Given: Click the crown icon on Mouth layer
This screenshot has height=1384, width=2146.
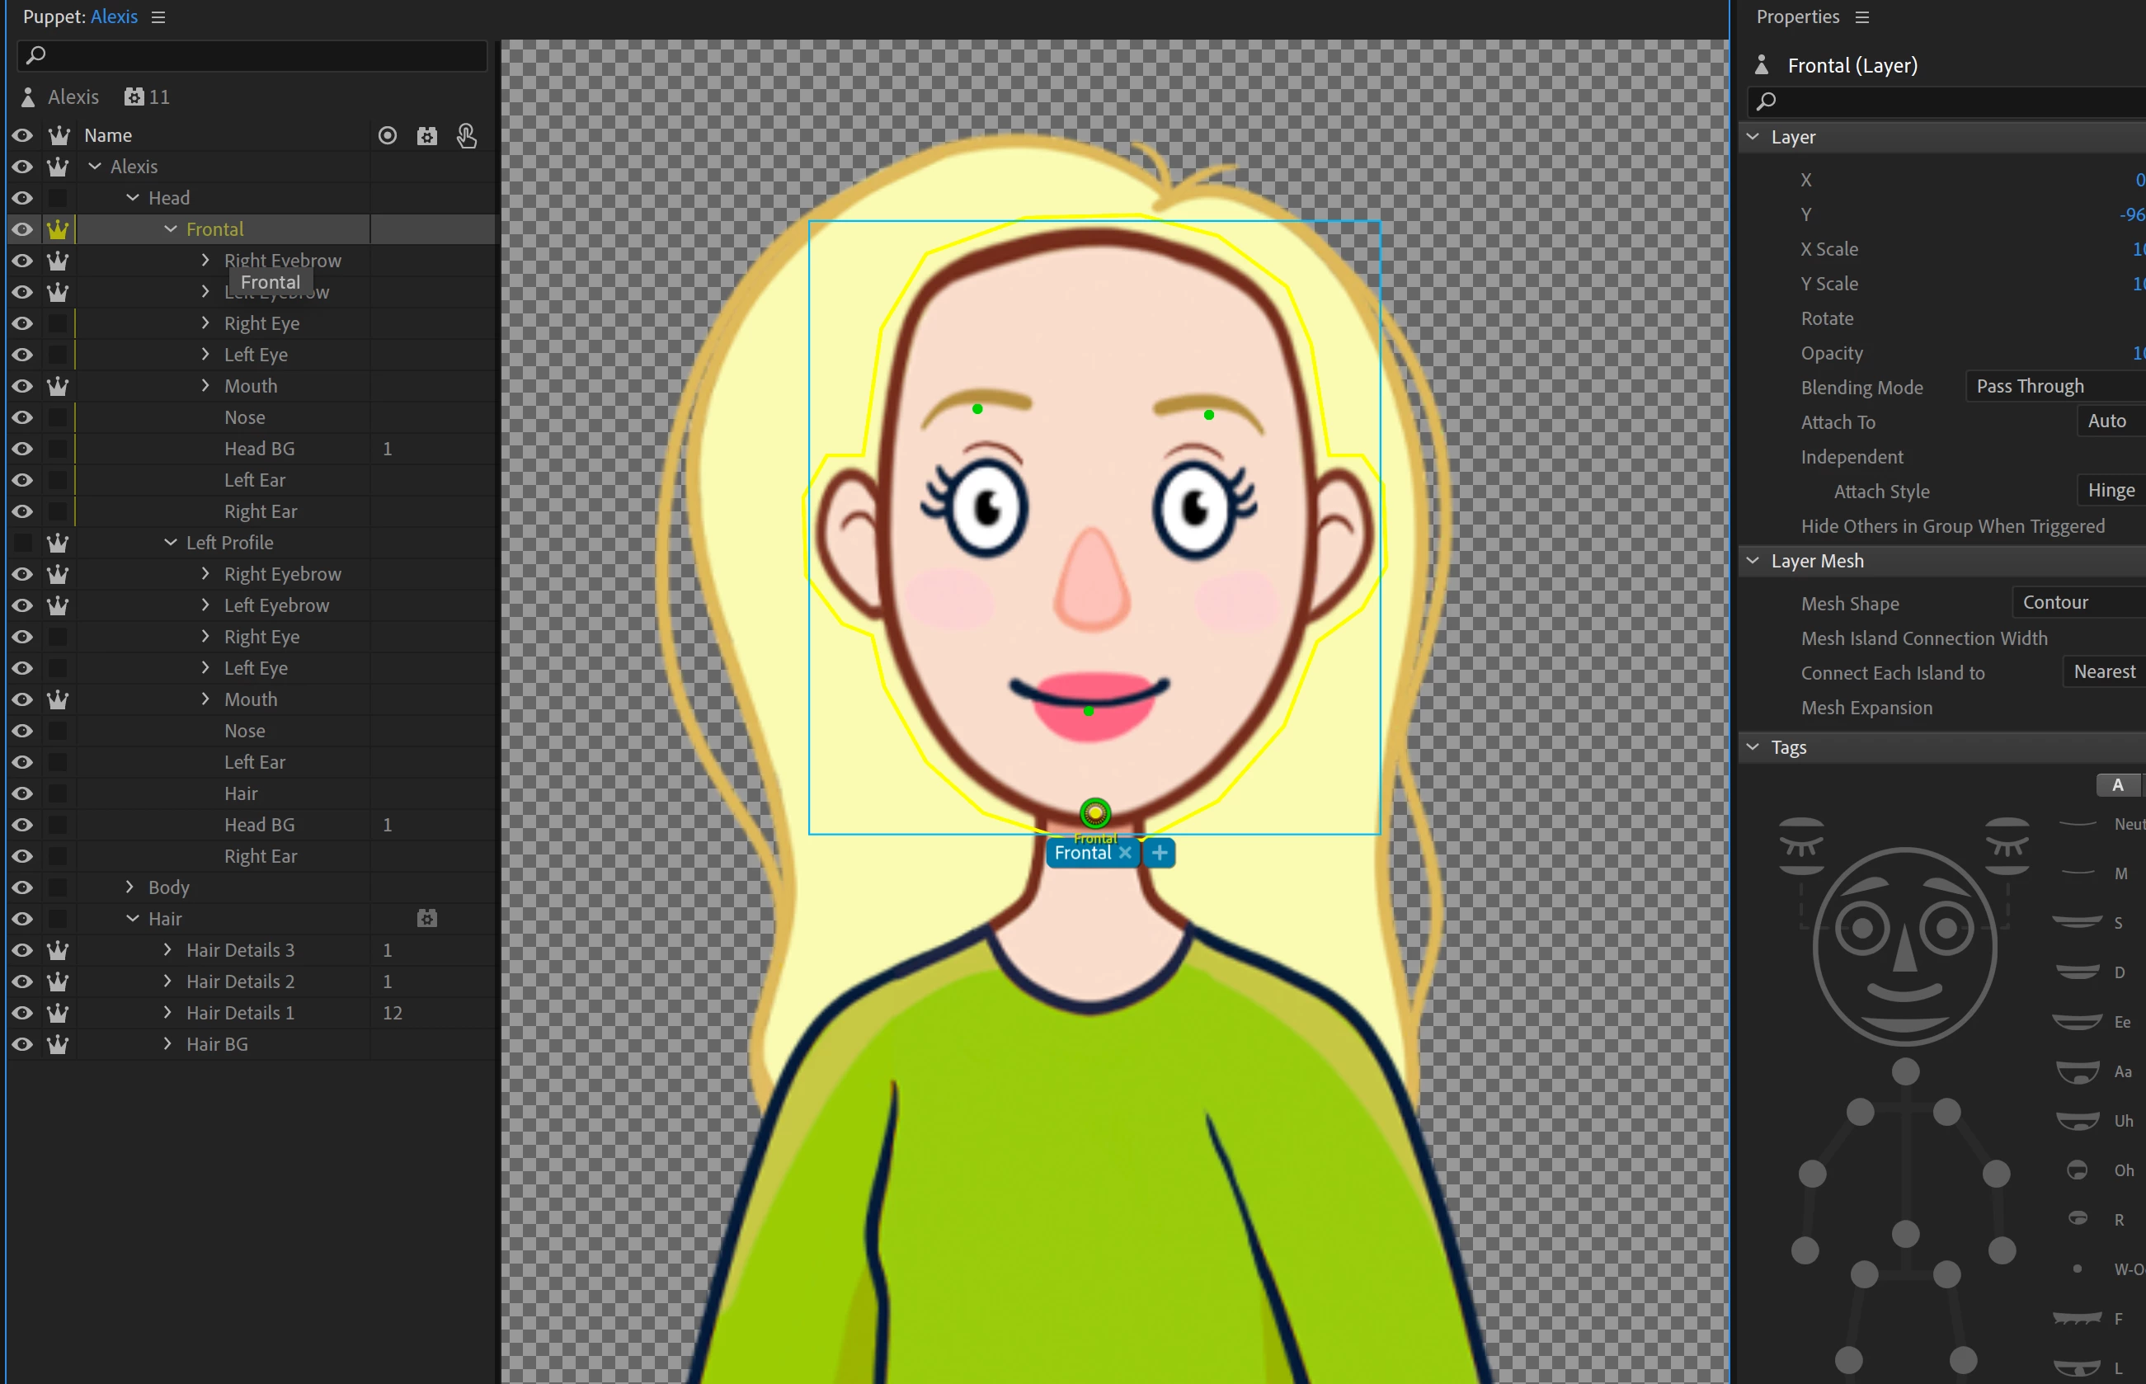Looking at the screenshot, I should (x=58, y=387).
